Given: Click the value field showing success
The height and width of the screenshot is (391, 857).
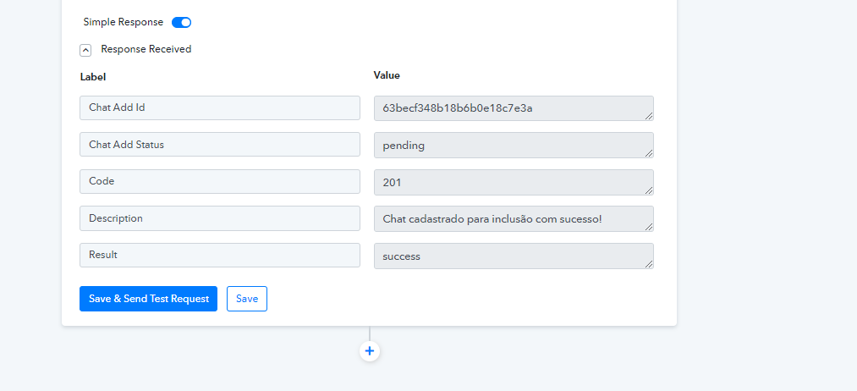Looking at the screenshot, I should (x=514, y=256).
